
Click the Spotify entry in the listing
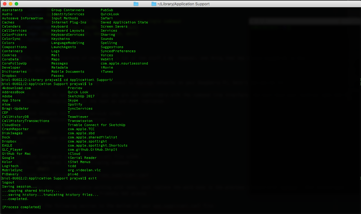coord(75,104)
